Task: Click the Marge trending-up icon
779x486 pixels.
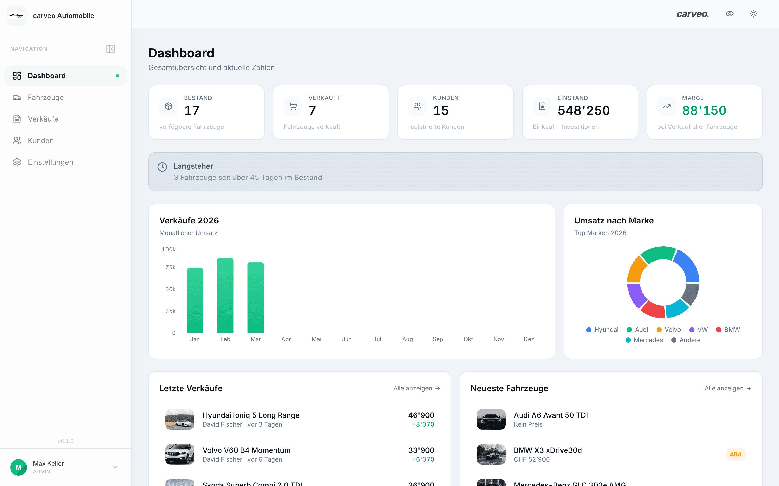Action: tap(666, 106)
